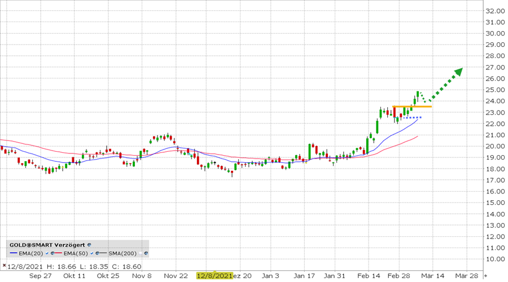Click the orange horizontal resistance line
Viewport: 508px width, 282px height.
coord(412,107)
